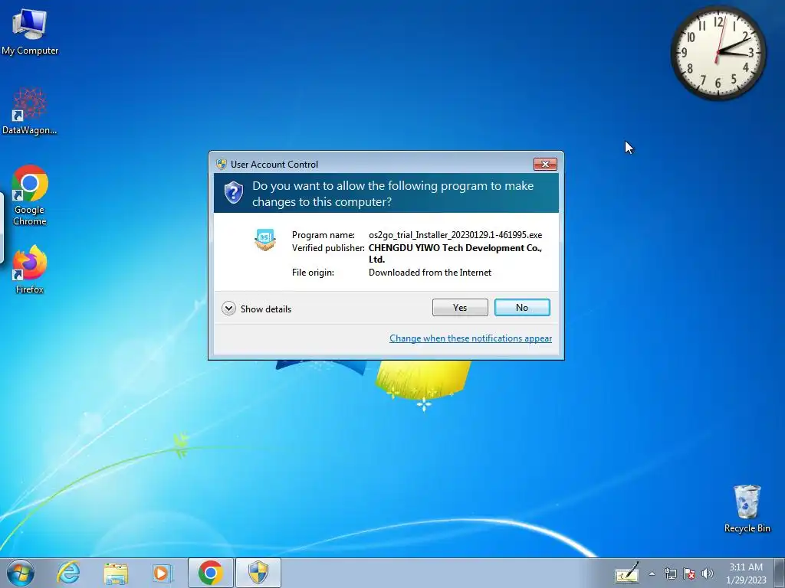The height and width of the screenshot is (588, 785).
Task: Open the Recycle Bin
Action: pos(747,508)
